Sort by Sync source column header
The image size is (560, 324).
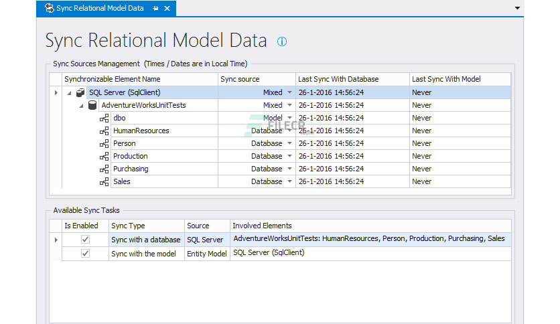click(257, 79)
